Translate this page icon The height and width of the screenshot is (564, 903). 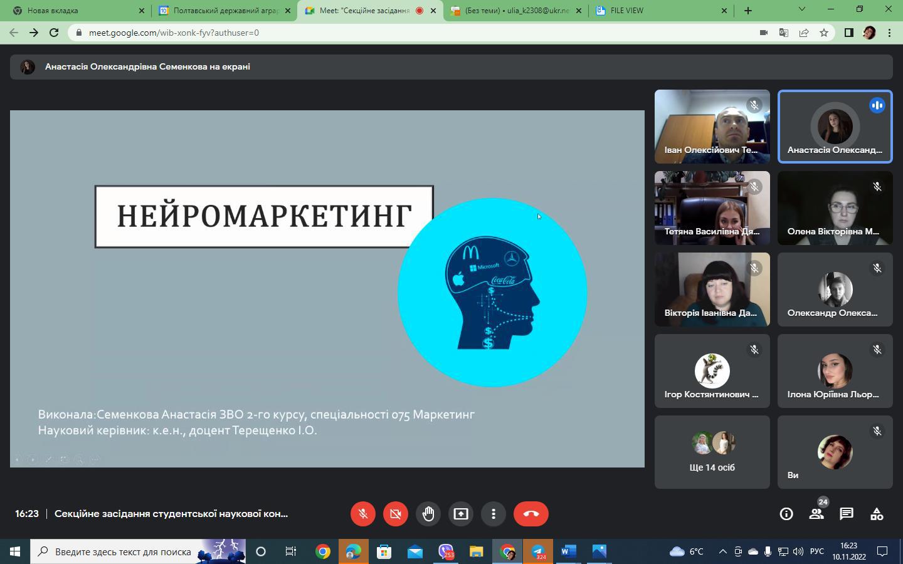coord(784,33)
